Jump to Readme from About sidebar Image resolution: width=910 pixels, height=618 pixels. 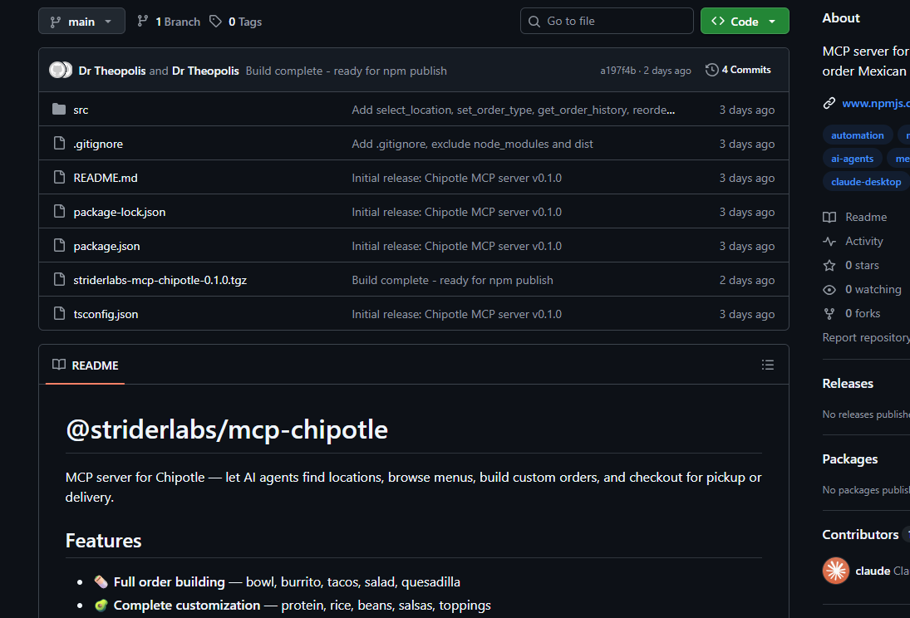click(866, 217)
